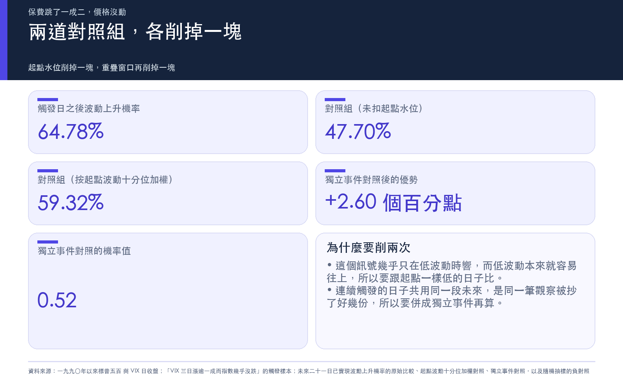Click the 資料來源 footnote text
The height and width of the screenshot is (389, 623).
(309, 371)
